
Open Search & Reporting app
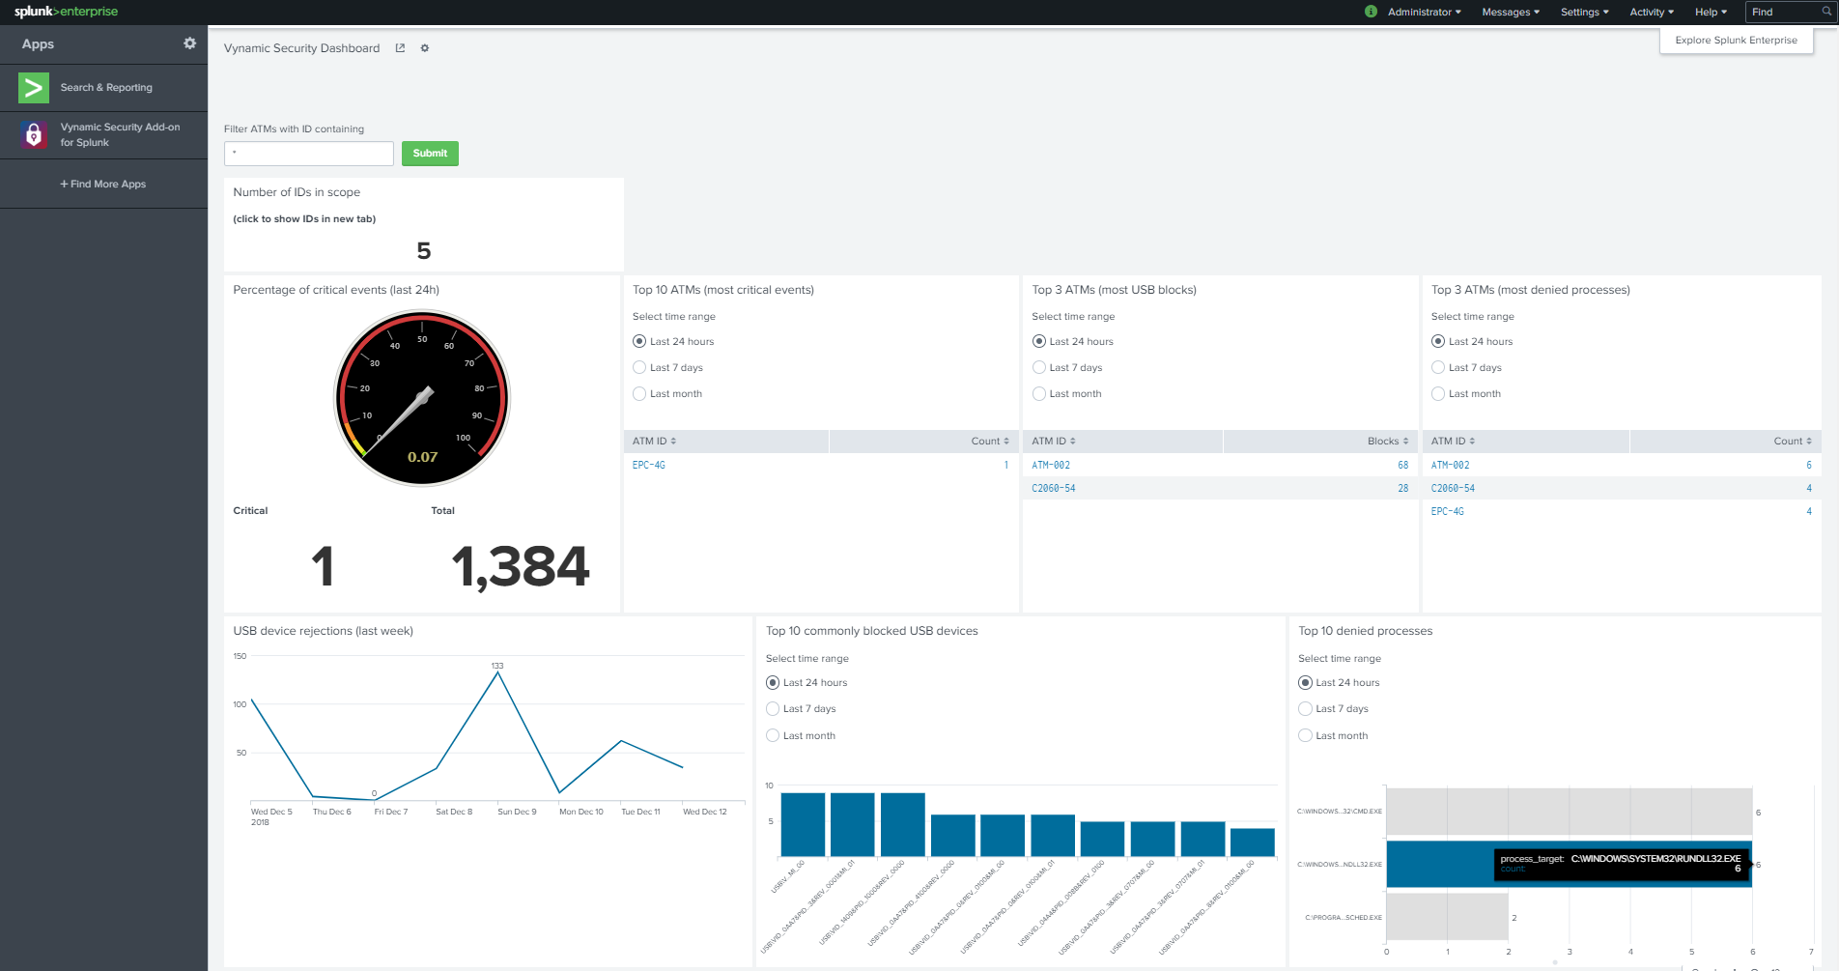click(106, 88)
